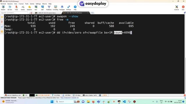This screenshot has width=186, height=104.
Task: Open the Settings gears toolbar icon
Action: [69, 8]
